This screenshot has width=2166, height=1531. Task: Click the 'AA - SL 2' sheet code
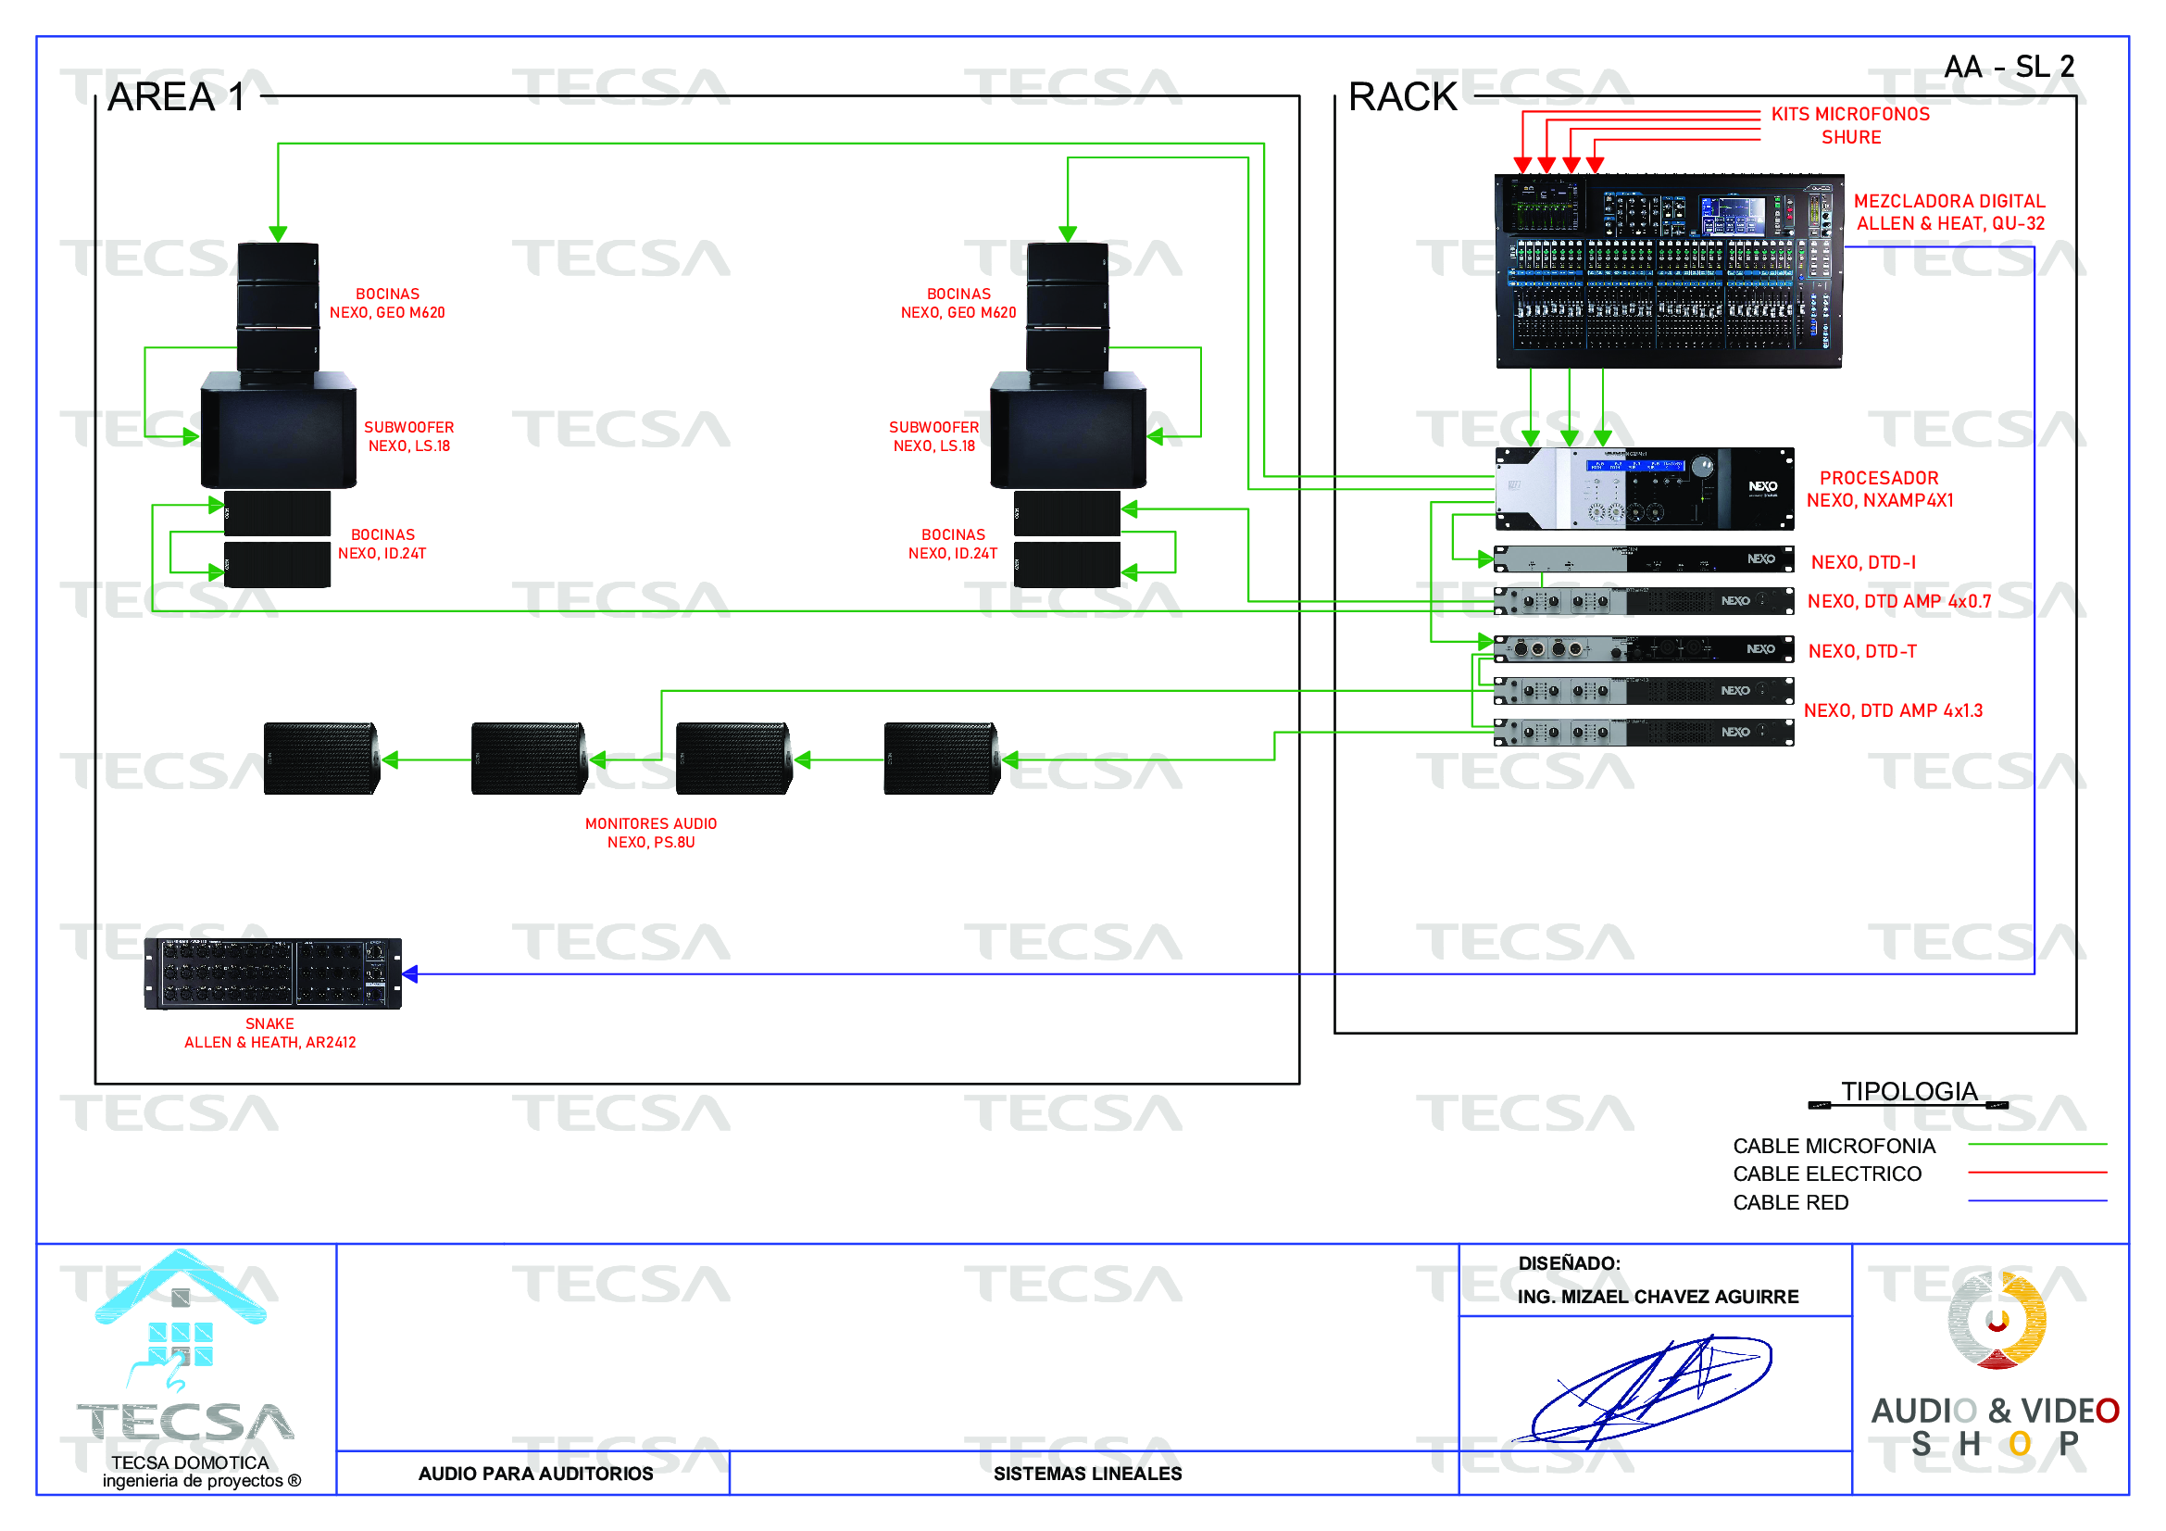(x=2009, y=67)
